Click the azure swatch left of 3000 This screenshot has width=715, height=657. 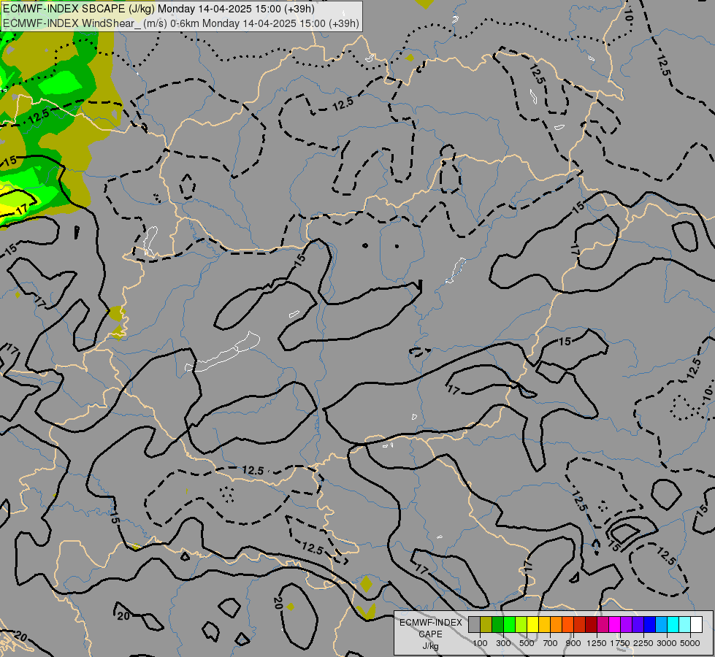pyautogui.click(x=661, y=624)
